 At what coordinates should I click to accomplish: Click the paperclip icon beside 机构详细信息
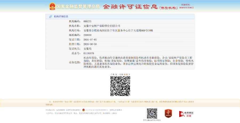pos(50,17)
